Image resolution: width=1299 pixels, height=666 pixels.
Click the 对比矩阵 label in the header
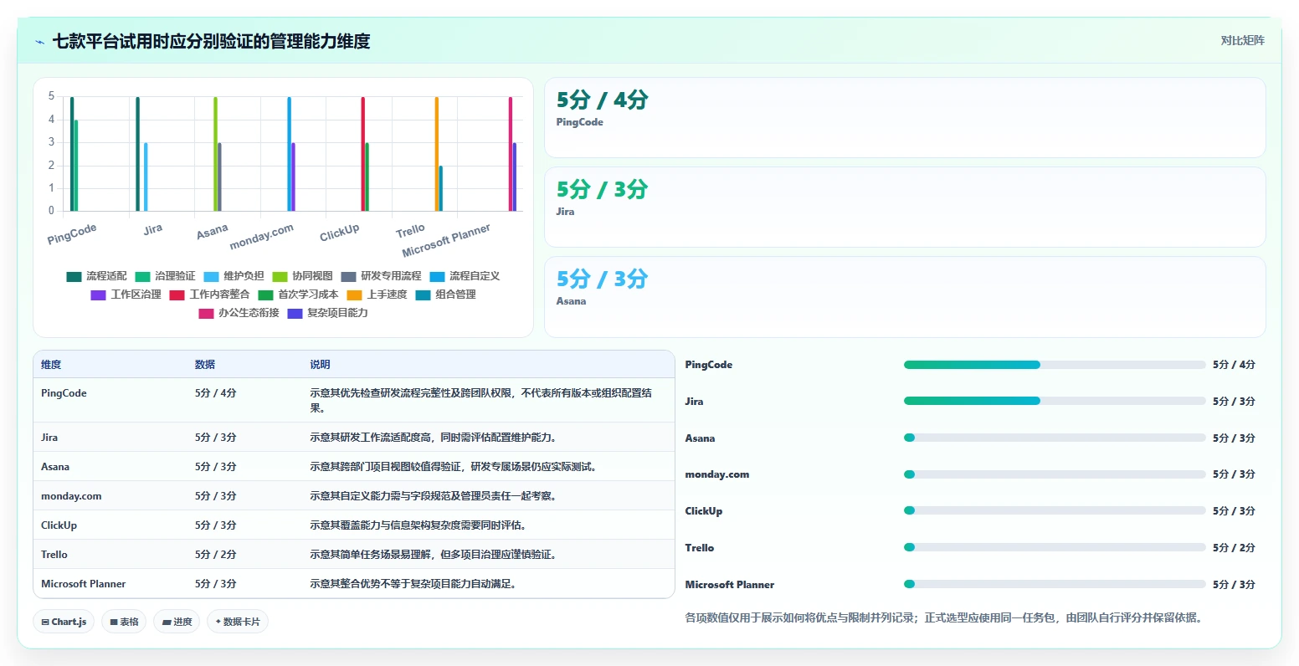pyautogui.click(x=1242, y=40)
